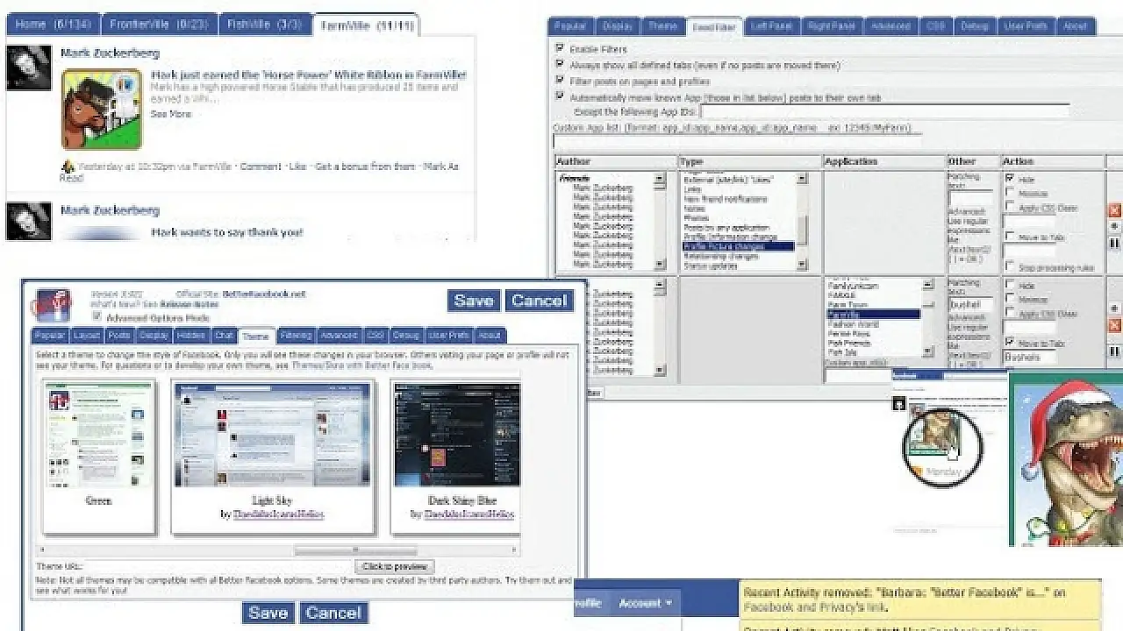The width and height of the screenshot is (1123, 631).
Task: Click the Application list scrollbar
Action: 928,317
